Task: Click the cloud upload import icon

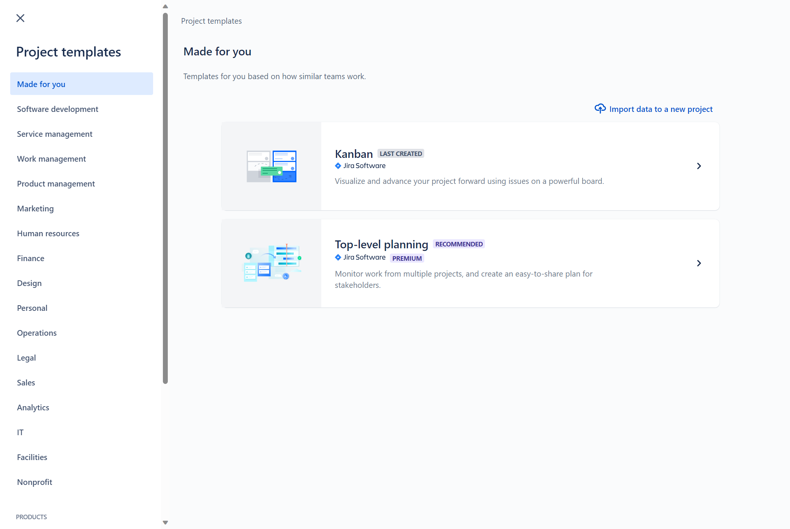Action: [x=600, y=108]
